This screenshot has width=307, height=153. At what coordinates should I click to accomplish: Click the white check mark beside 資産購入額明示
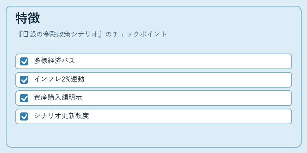pos(24,98)
